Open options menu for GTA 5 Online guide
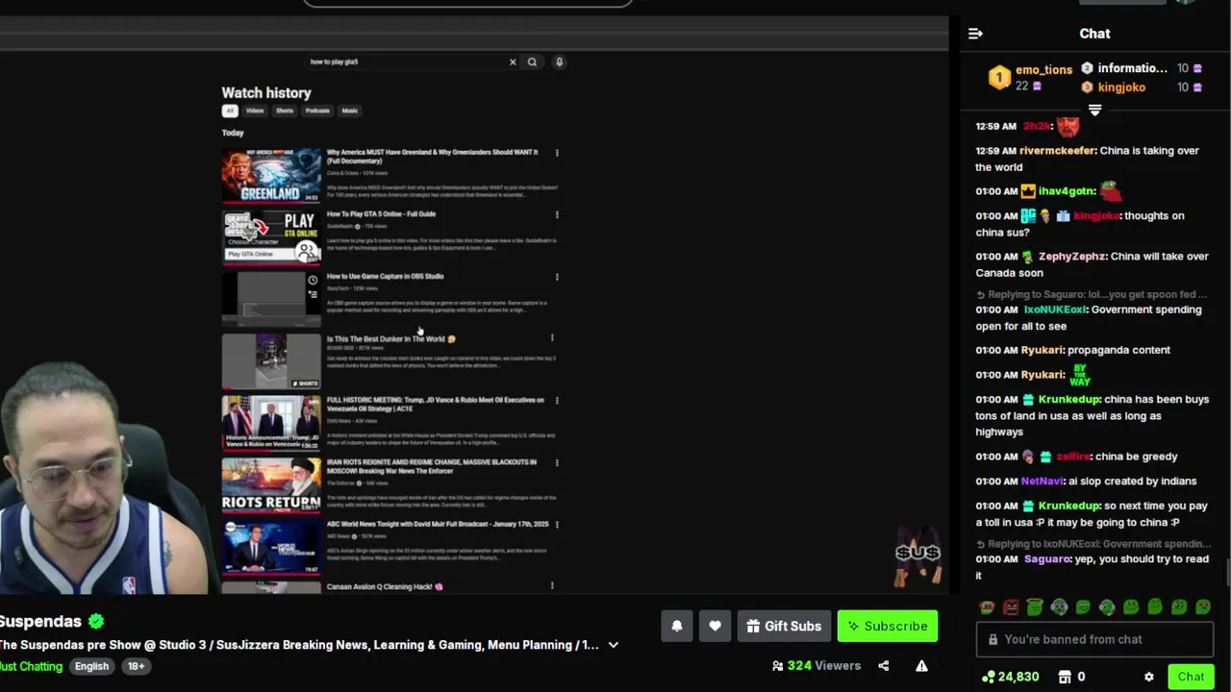The width and height of the screenshot is (1231, 692). (556, 215)
